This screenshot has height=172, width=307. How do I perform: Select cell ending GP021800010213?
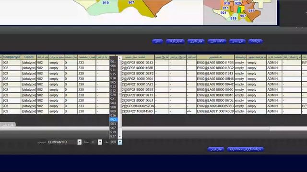[138, 63]
